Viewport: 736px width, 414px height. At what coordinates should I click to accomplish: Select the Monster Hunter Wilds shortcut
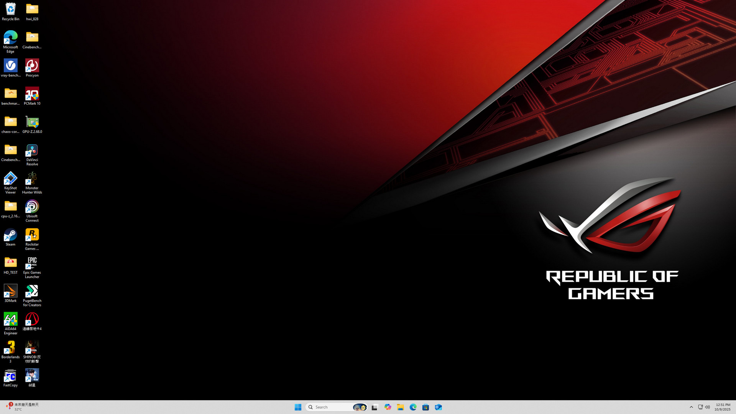(x=32, y=179)
